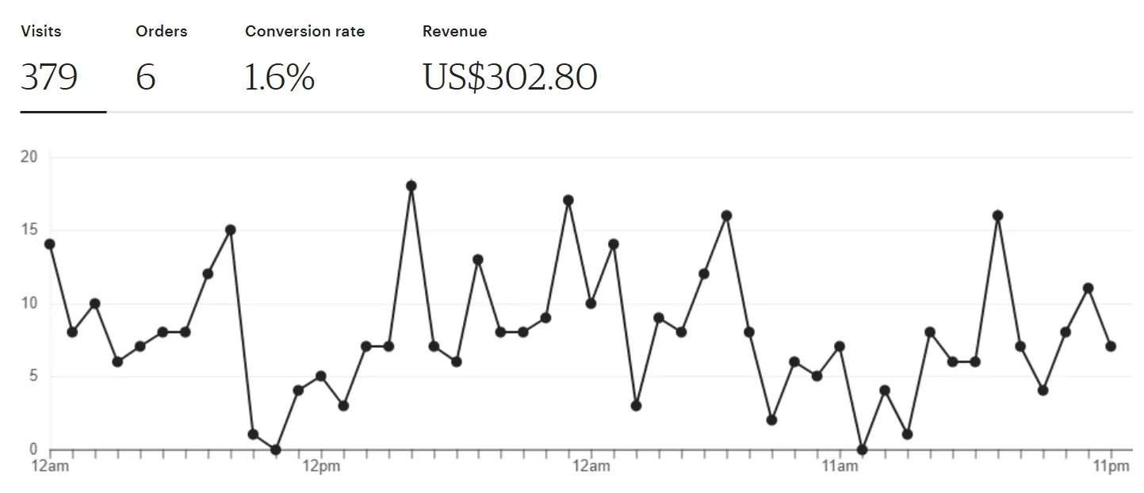Click the 5 label on the y-axis
This screenshot has height=493, width=1144.
(33, 376)
